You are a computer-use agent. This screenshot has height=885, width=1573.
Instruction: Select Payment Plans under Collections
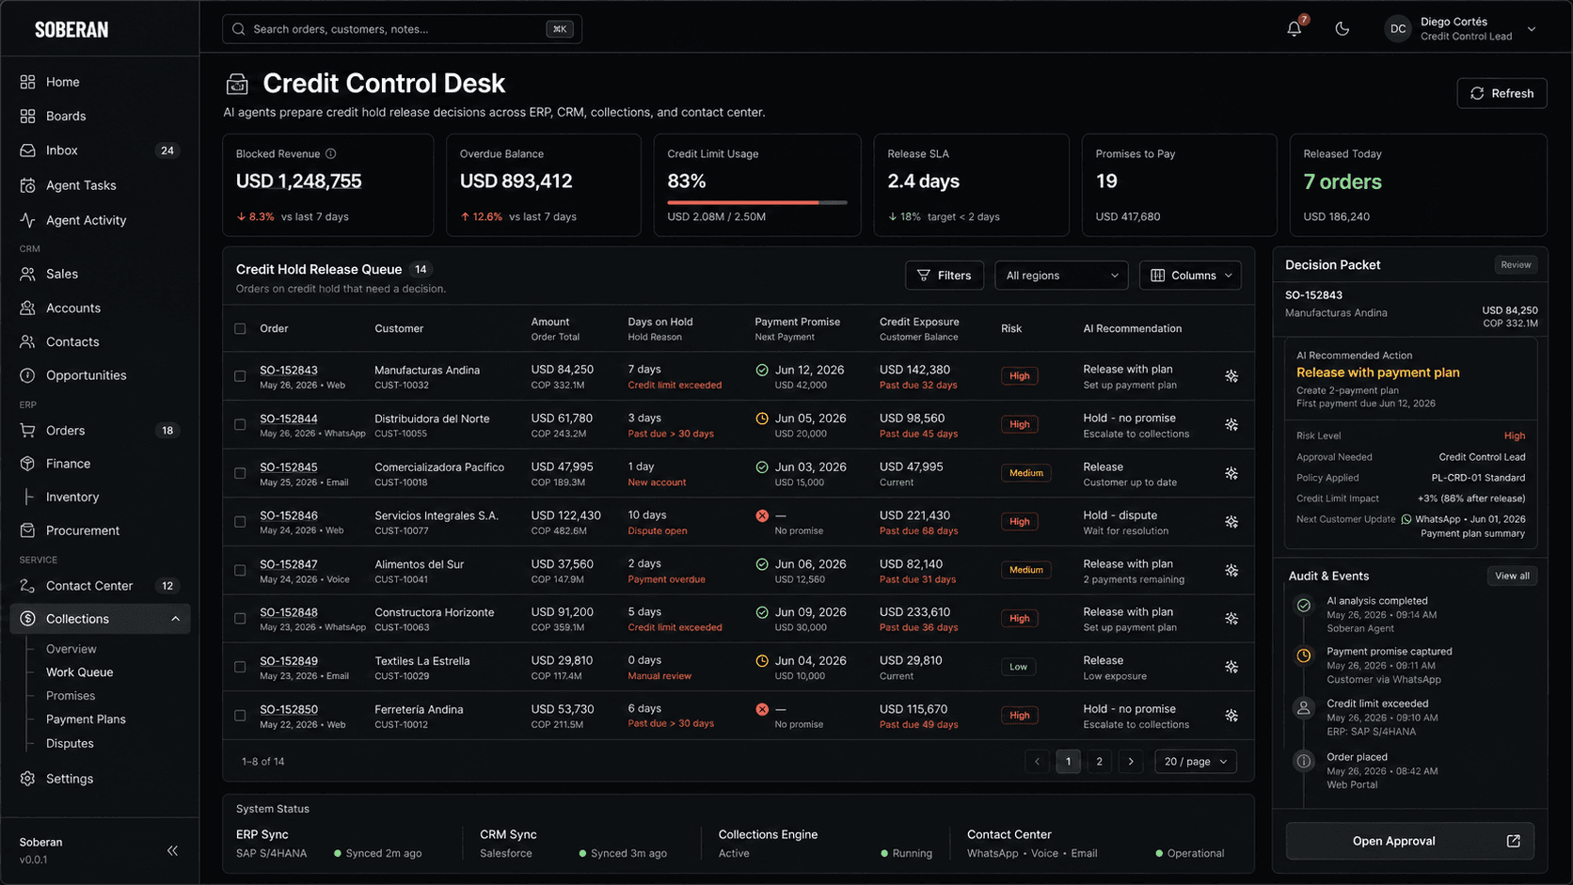point(86,719)
